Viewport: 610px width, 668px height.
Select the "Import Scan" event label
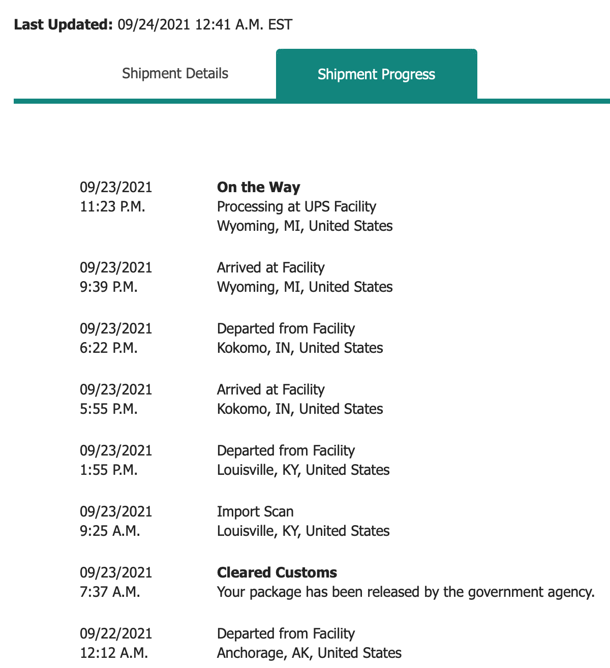point(255,511)
